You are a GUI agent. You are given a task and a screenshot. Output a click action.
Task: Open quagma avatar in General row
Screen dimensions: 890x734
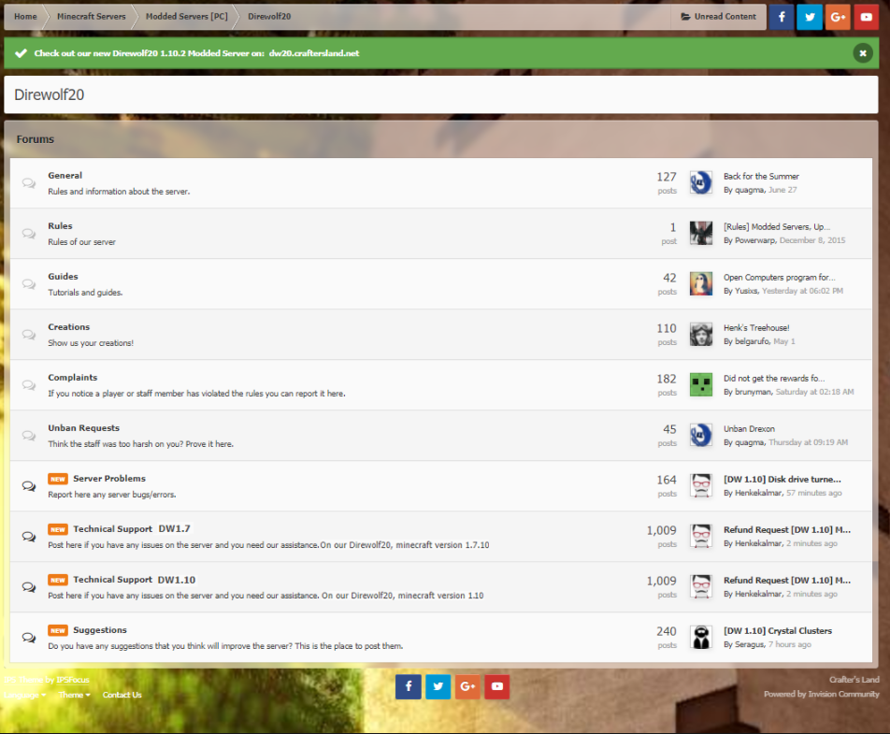pyautogui.click(x=701, y=182)
